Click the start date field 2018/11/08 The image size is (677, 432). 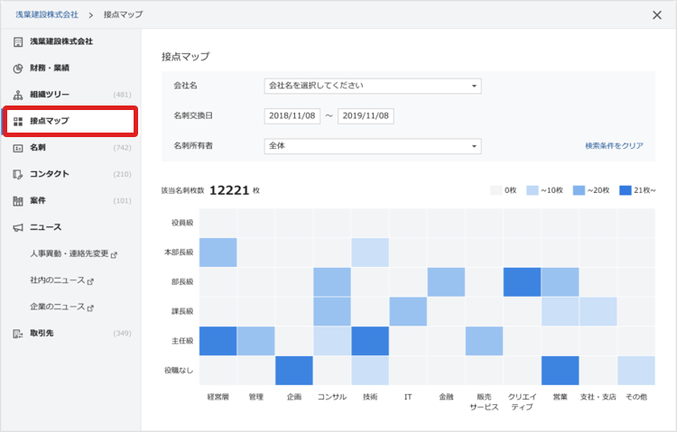tap(292, 116)
